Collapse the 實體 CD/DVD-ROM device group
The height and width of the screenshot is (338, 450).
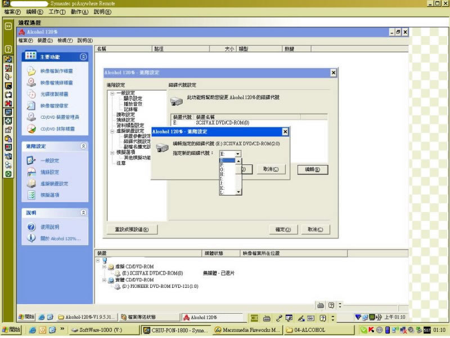104,280
